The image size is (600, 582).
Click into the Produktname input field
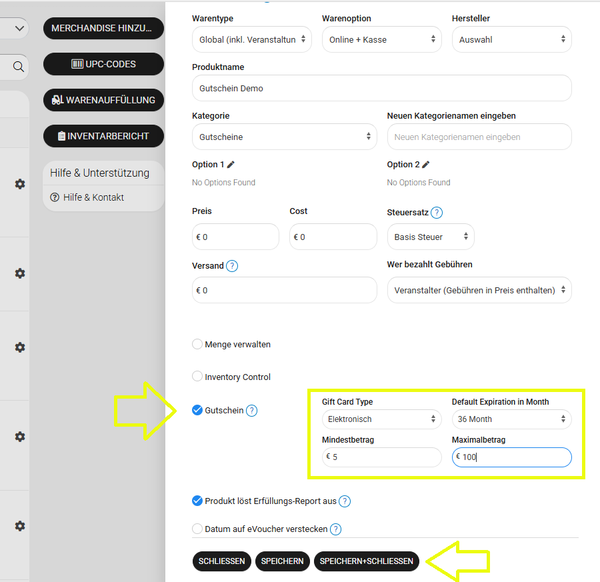(x=381, y=88)
